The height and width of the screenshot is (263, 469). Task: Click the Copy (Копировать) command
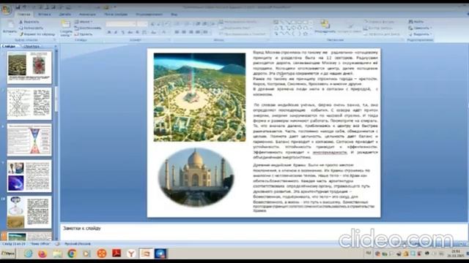[x=32, y=28]
